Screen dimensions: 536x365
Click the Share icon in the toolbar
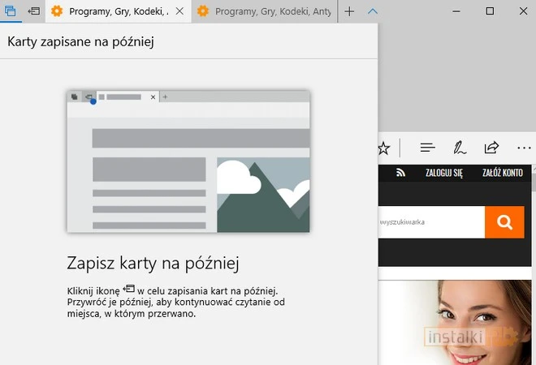point(491,148)
